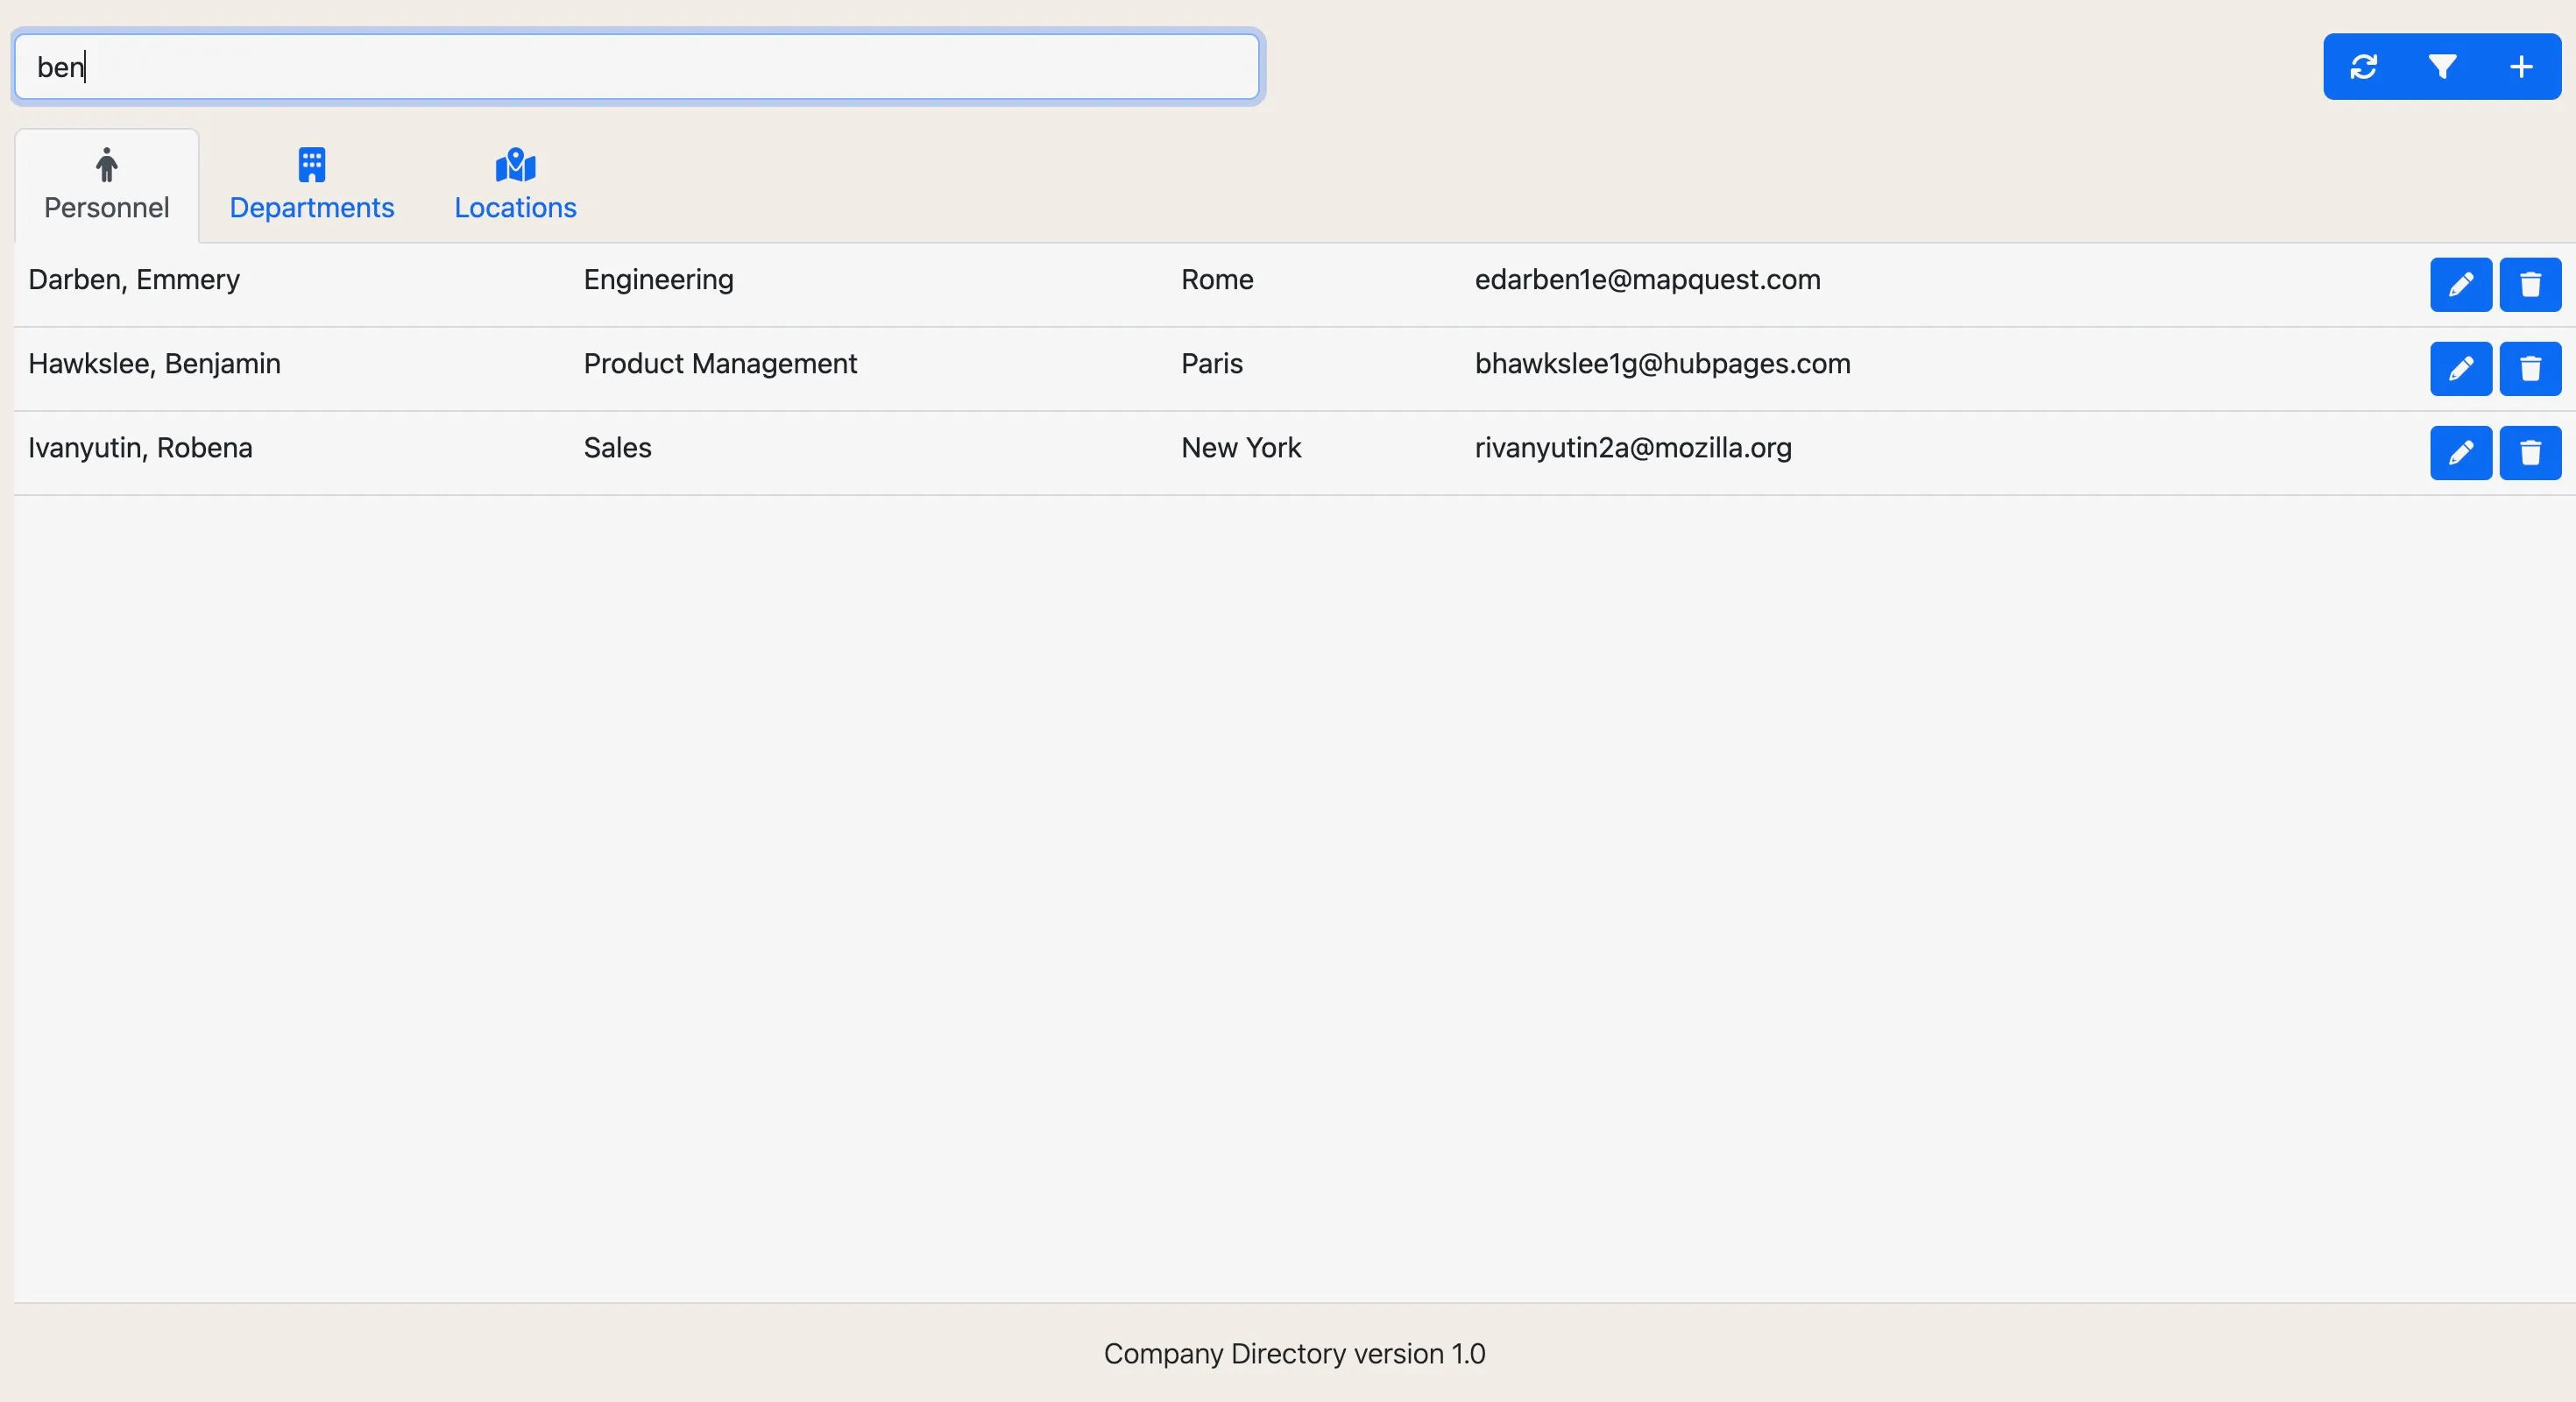Click the Sales department cell
Image resolution: width=2576 pixels, height=1402 pixels.
(x=617, y=447)
